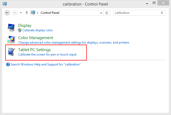Close the Control Panel window
This screenshot has height=115, width=171.
(163, 3)
